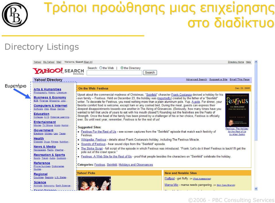Click Skin Care Brands link
This screenshot has width=275, height=203.
pyautogui.click(x=225, y=185)
